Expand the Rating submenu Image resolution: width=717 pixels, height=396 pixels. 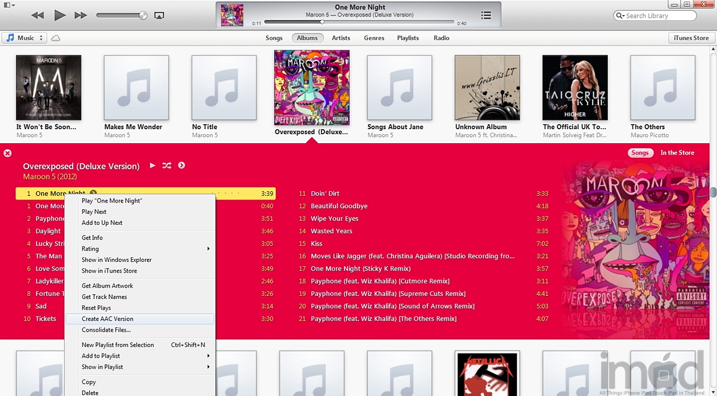click(140, 249)
